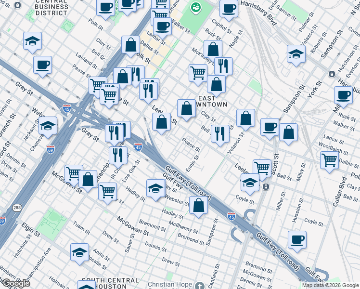
Task: Select cart marker beside the Woodleigh St label
Action: pyautogui.click(x=330, y=160)
